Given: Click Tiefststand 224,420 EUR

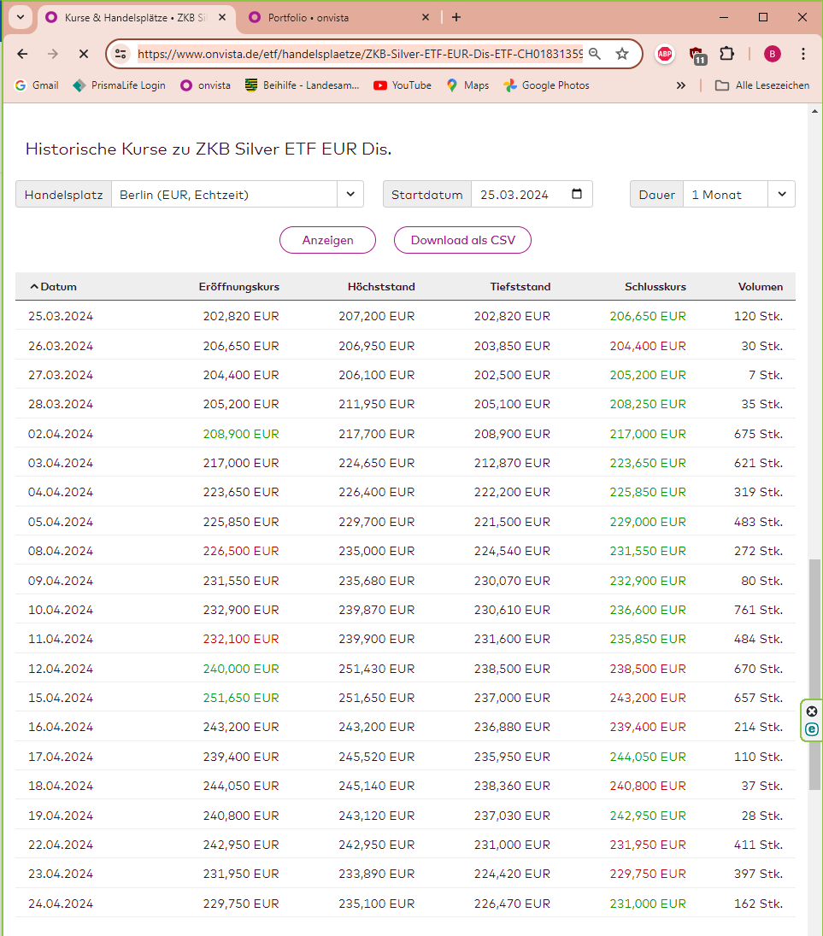Looking at the screenshot, I should click(513, 874).
